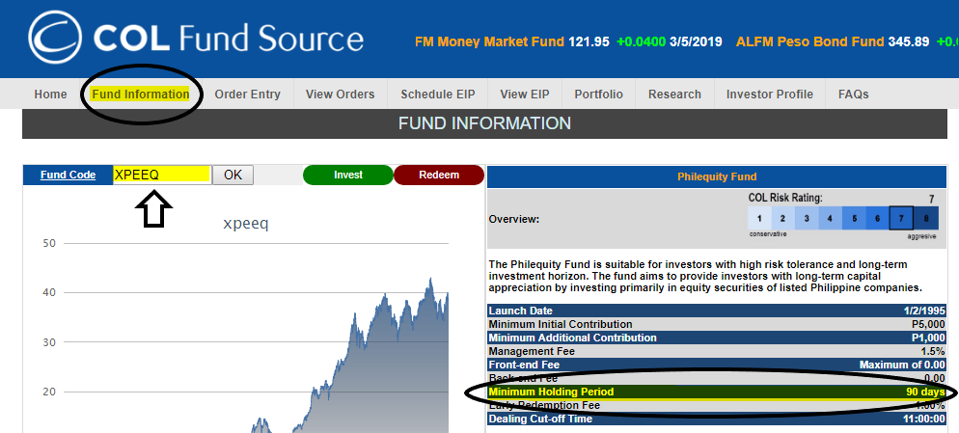The height and width of the screenshot is (433, 959).
Task: Click the Management Fee row
Action: pos(717,351)
